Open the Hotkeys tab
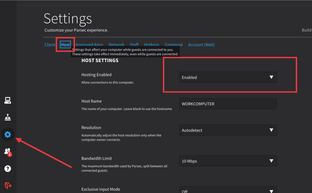This screenshot has height=193, width=312. click(152, 44)
